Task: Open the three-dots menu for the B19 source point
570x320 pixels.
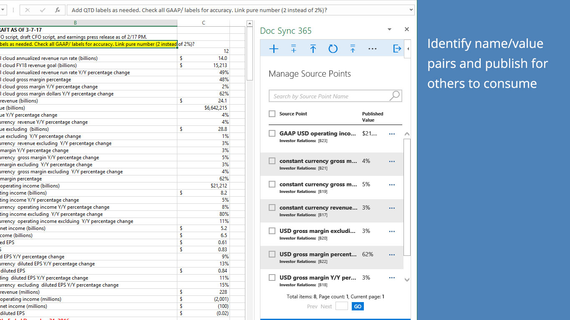Action: pos(392,185)
